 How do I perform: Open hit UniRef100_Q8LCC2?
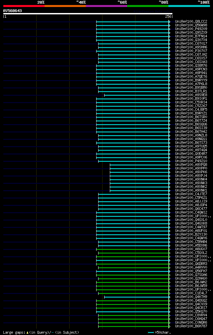pyautogui.click(x=191, y=21)
